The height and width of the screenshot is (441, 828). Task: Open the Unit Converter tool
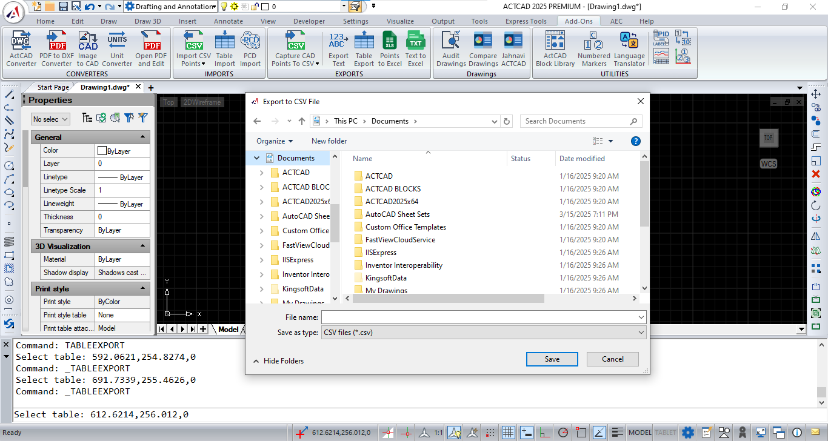click(x=117, y=48)
